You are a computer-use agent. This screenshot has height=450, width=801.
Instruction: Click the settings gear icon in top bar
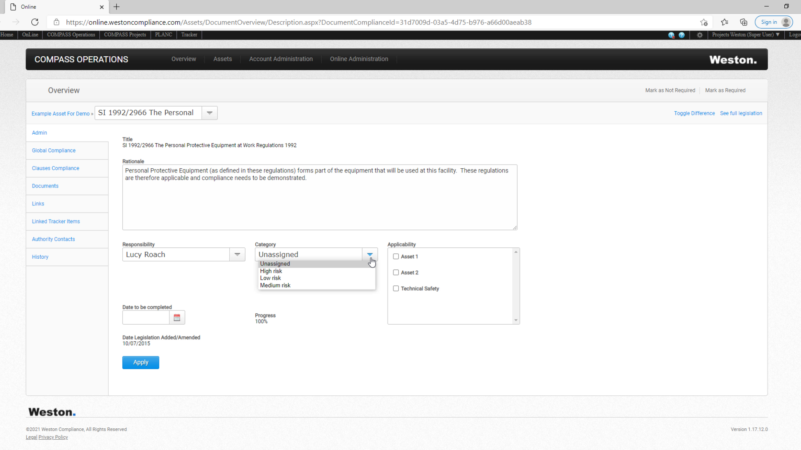coord(700,35)
